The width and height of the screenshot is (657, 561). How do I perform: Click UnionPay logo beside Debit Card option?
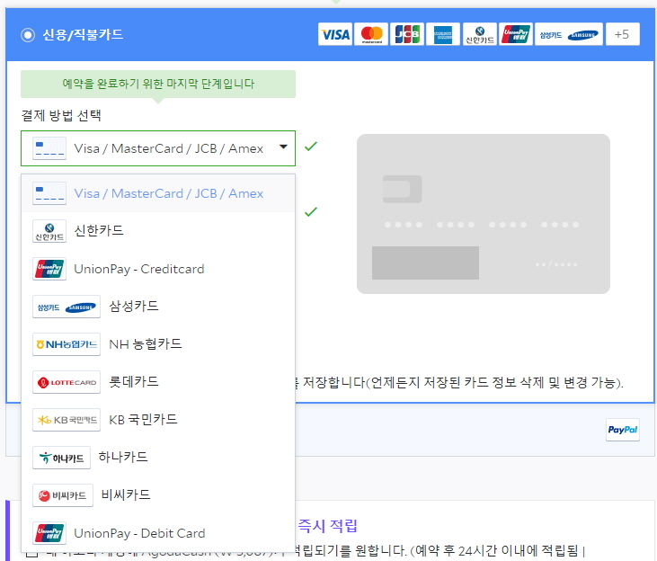click(x=49, y=533)
